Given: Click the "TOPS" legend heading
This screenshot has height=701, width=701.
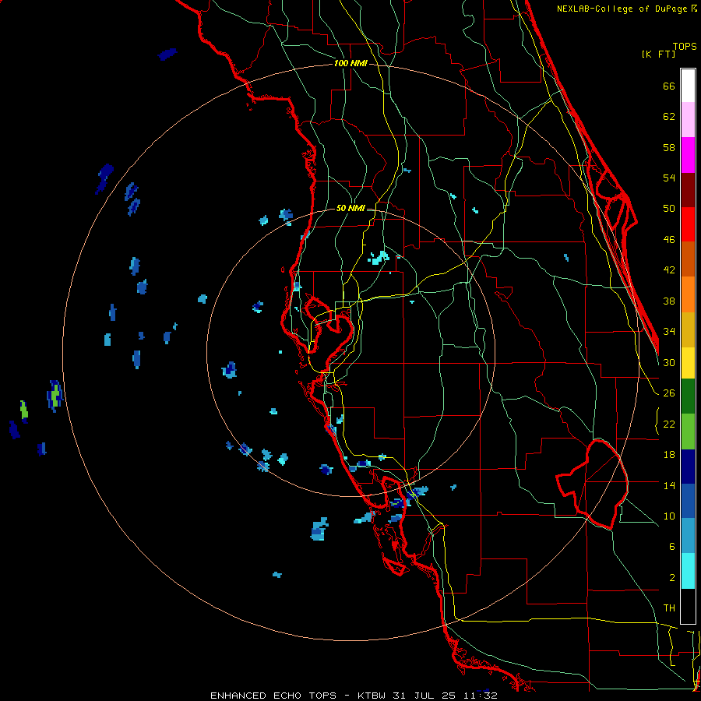Looking at the screenshot, I should 685,46.
